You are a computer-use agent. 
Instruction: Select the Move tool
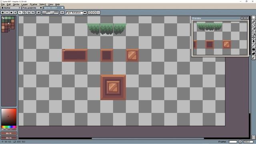pos(253,37)
